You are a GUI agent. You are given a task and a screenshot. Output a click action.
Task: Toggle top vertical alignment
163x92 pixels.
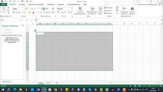(38, 8)
